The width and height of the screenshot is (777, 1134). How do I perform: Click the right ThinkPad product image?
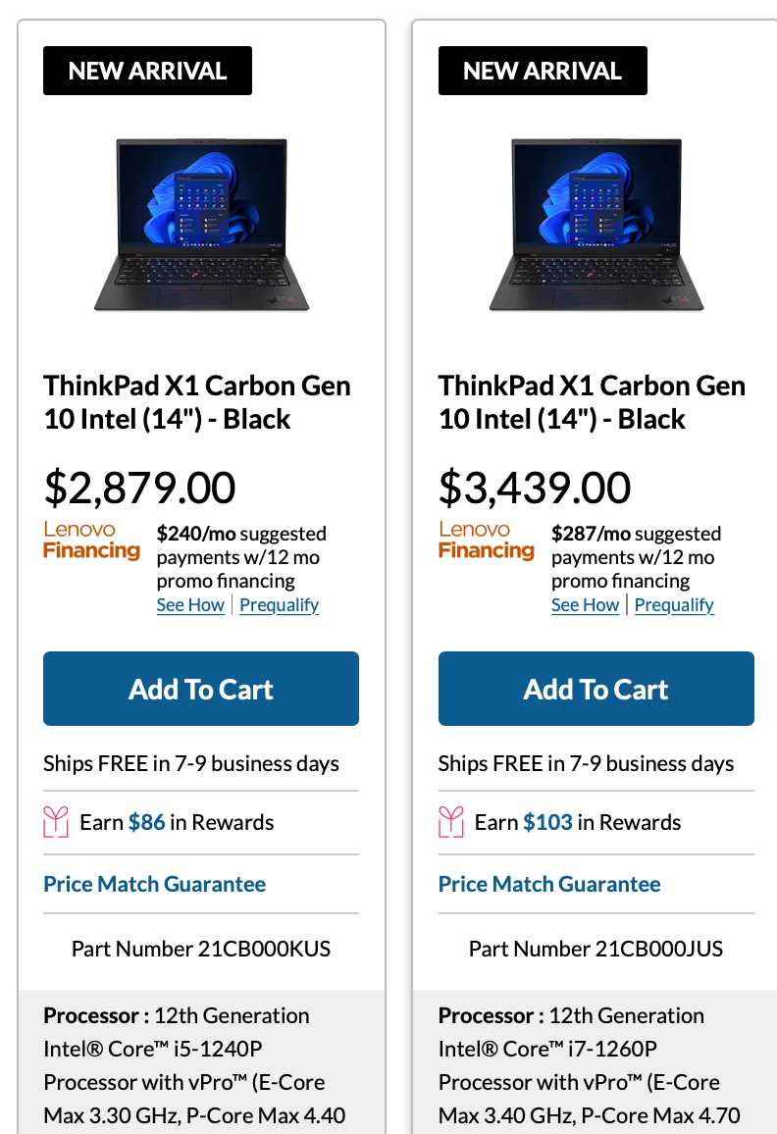pos(596,226)
